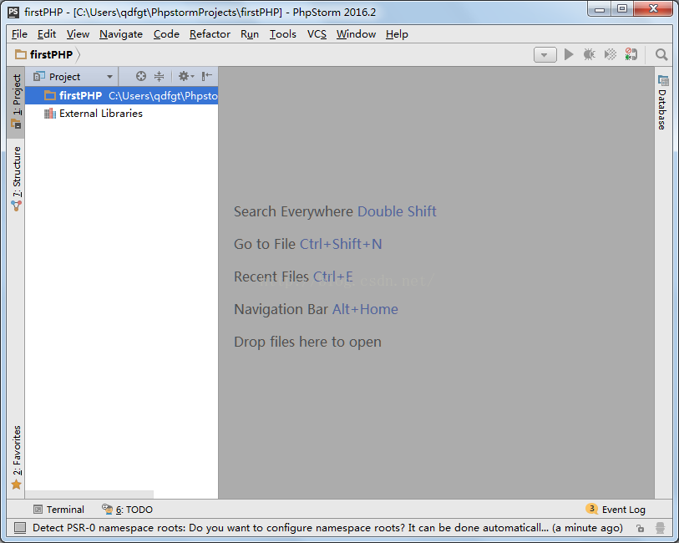Maximize the PhpStorm window
Screen dimensions: 679x543
tap(622, 8)
